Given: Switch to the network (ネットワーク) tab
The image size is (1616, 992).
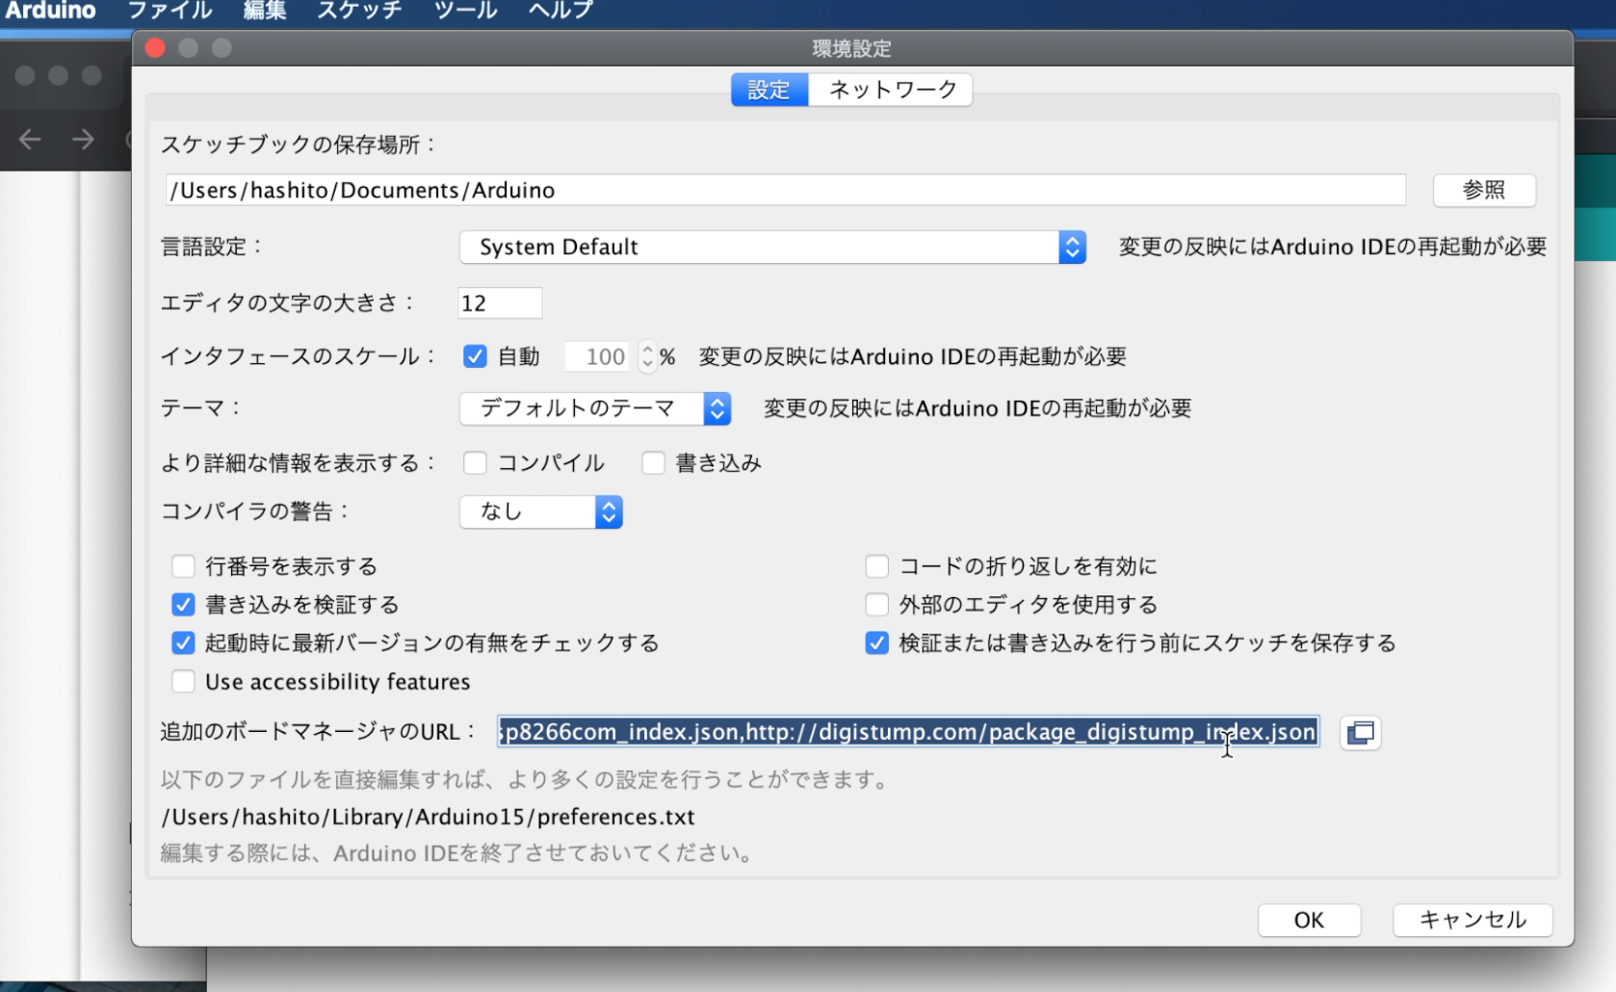Looking at the screenshot, I should click(x=892, y=90).
